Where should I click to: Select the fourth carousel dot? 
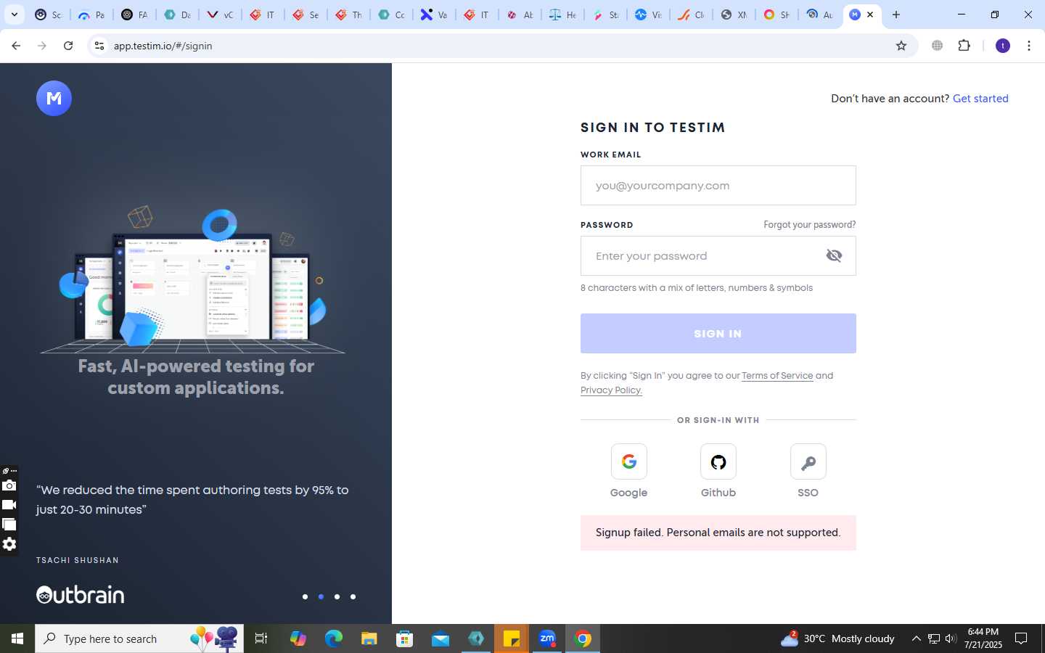pyautogui.click(x=353, y=596)
